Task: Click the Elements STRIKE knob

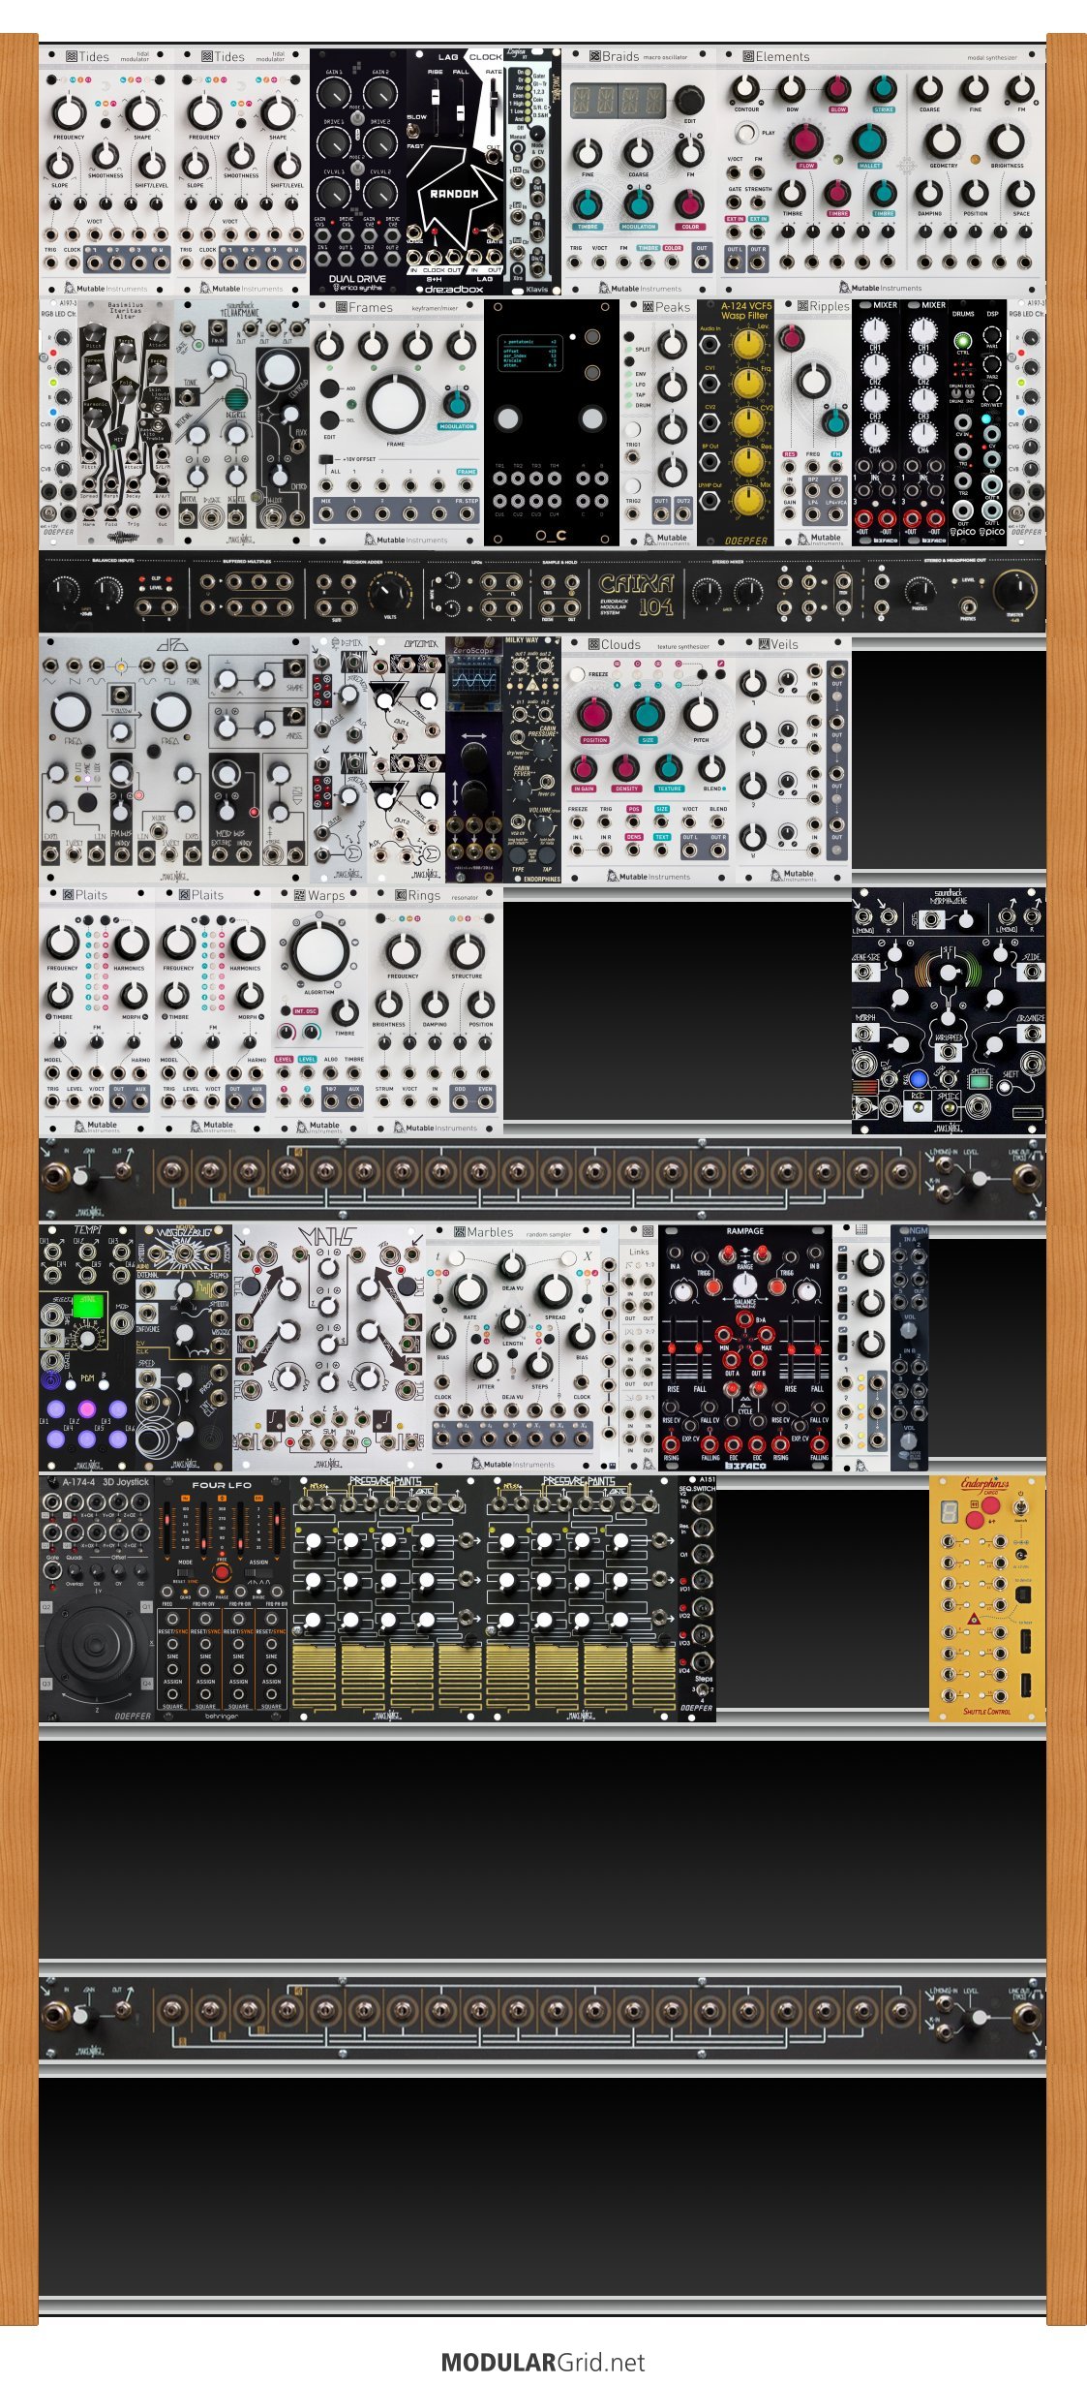Action: tap(884, 91)
